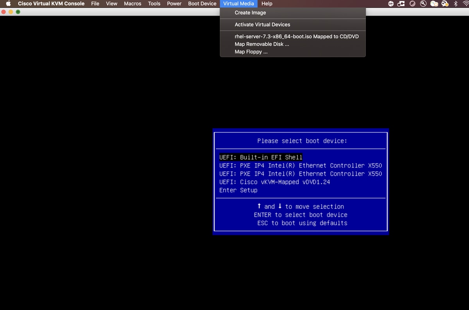
Task: Open the Boot Device menu
Action: click(x=202, y=4)
